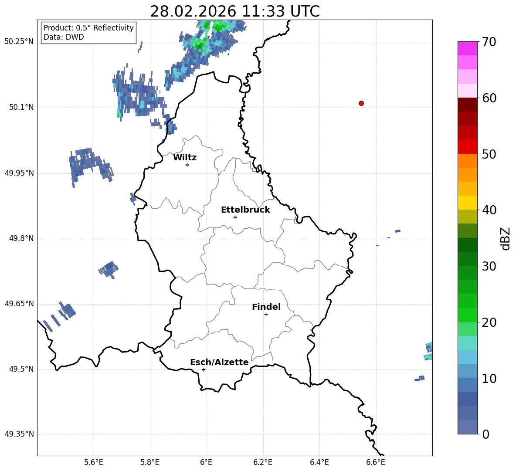Click the 49.5°N latitude label
This screenshot has width=516, height=471.
coord(21,369)
